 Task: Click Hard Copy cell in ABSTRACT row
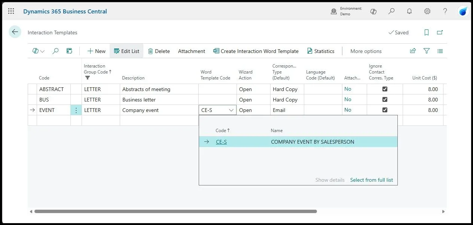pyautogui.click(x=287, y=89)
